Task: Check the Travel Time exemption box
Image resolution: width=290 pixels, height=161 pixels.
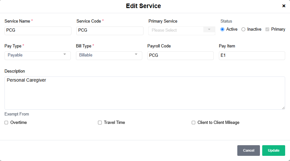Action: (100, 123)
